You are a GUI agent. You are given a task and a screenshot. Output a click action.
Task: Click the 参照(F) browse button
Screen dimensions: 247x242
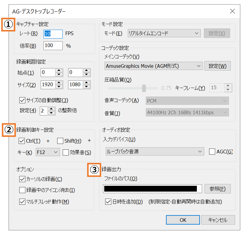coord(218,189)
